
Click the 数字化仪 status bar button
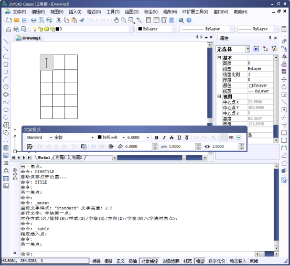tap(217, 261)
